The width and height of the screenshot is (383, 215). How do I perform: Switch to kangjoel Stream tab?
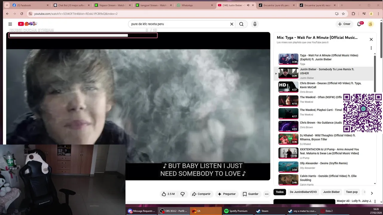pos(154,5)
